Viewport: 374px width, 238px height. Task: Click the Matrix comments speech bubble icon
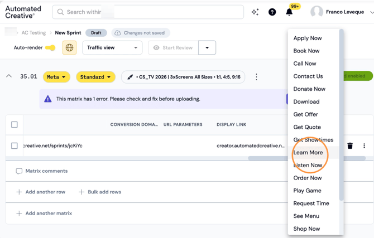coord(19,171)
